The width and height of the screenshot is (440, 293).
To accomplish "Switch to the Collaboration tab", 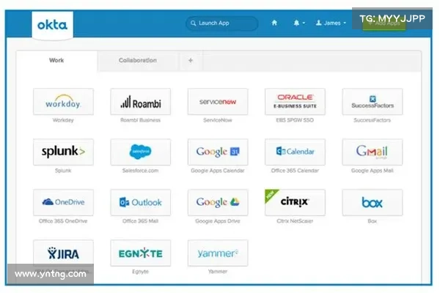I will [x=138, y=60].
